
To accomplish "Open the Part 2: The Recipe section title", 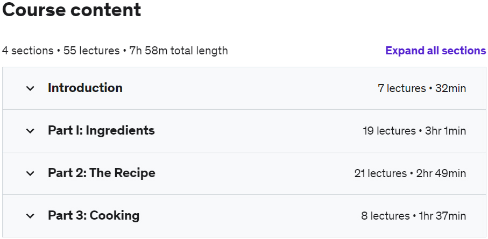I will coord(102,173).
